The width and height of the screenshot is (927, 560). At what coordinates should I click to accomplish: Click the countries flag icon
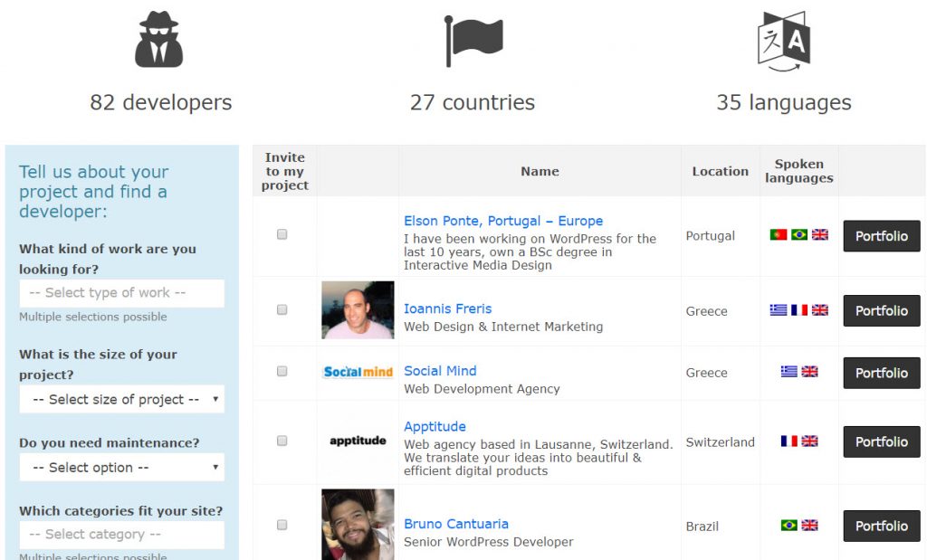pos(473,40)
